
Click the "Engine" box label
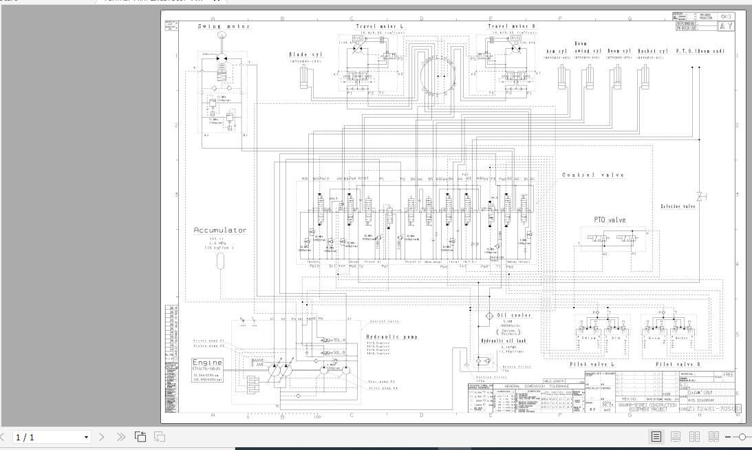pos(207,362)
